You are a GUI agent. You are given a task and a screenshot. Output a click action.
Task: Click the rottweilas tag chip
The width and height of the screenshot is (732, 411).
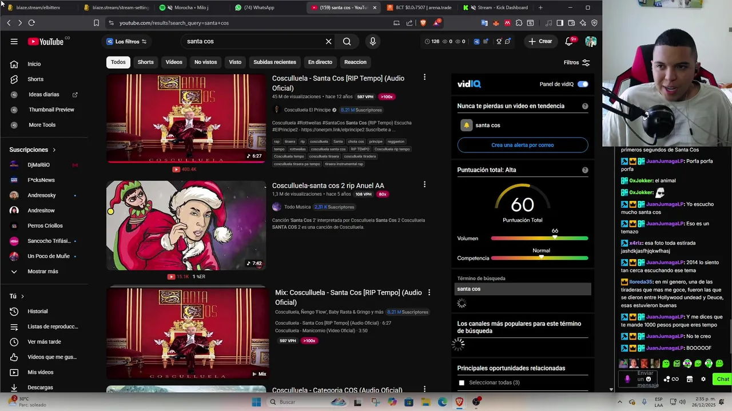coord(297,149)
